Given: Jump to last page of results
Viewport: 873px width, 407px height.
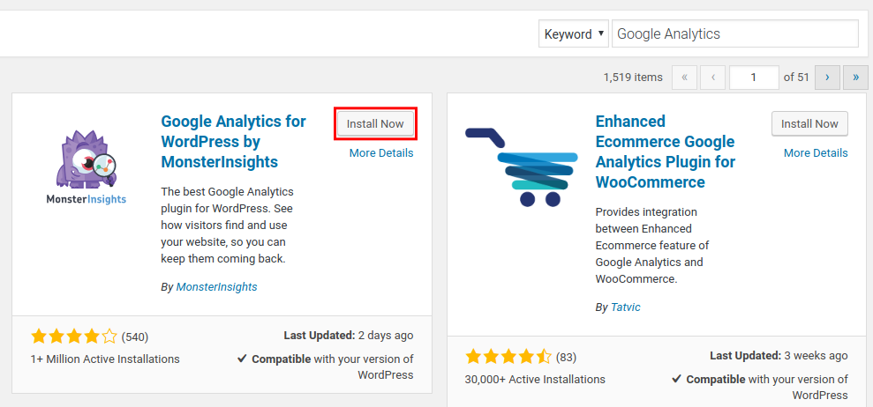Looking at the screenshot, I should (x=855, y=78).
